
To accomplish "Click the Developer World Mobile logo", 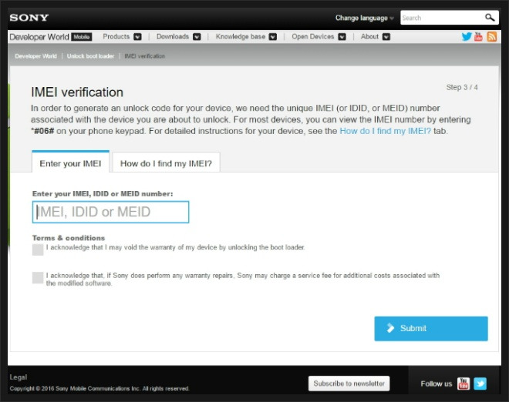I will [x=51, y=37].
